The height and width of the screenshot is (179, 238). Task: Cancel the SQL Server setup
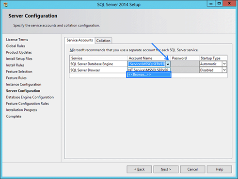[192, 169]
